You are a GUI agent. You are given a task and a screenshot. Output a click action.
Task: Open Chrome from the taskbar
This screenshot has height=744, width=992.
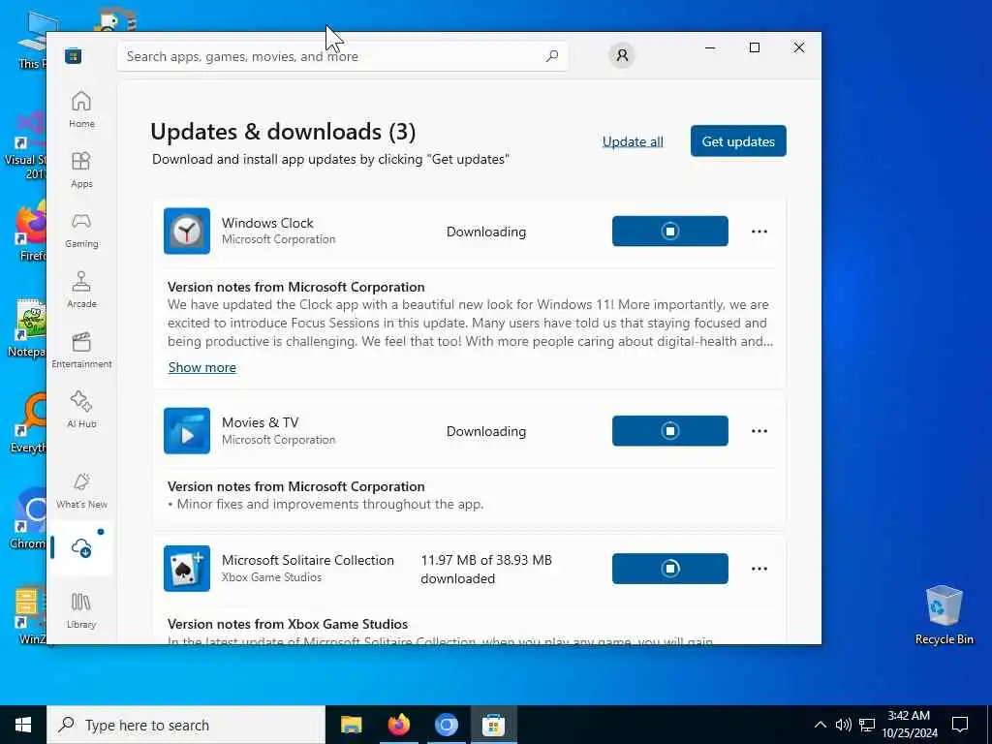pyautogui.click(x=446, y=725)
